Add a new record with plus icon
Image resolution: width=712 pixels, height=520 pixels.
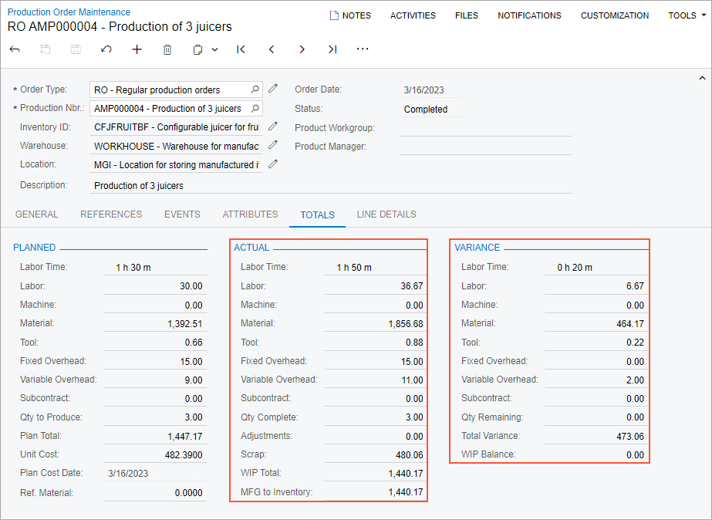[137, 49]
